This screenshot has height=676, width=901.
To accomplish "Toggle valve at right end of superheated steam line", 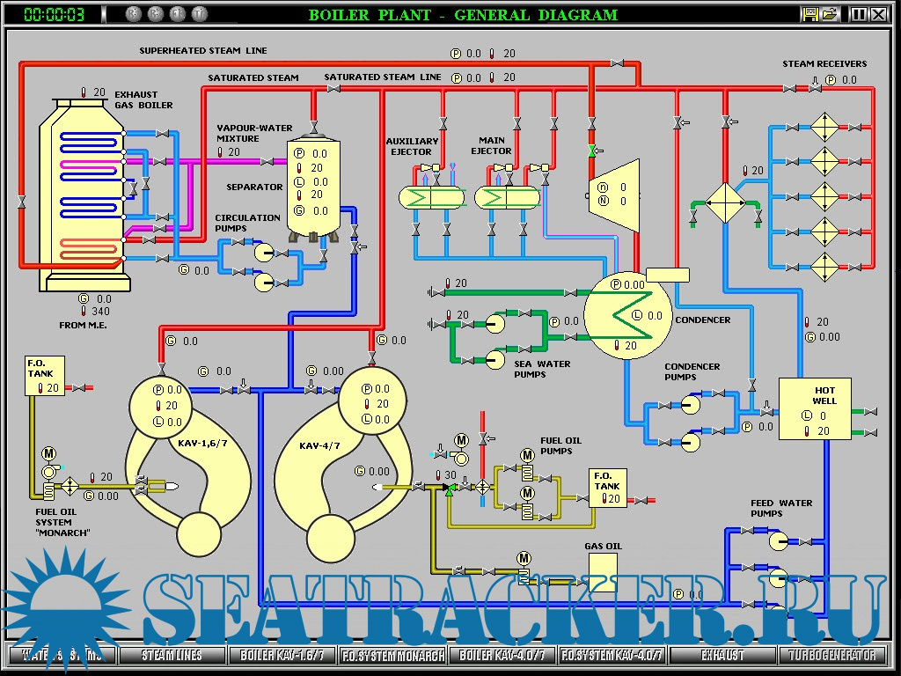I will [x=618, y=62].
